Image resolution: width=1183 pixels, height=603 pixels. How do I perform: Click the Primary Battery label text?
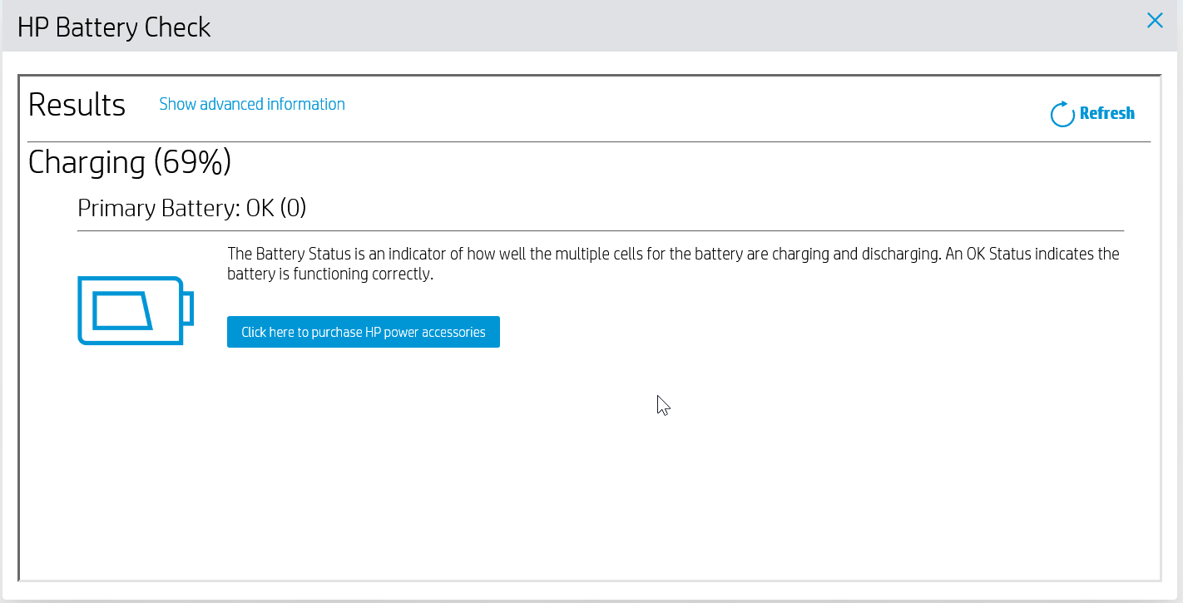tap(156, 208)
